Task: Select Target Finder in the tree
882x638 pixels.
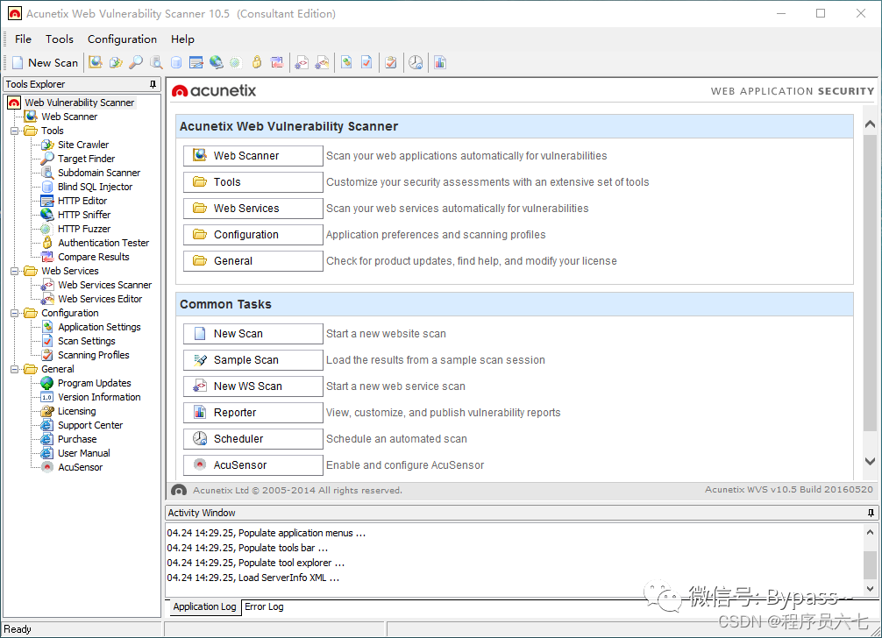Action: (x=86, y=159)
